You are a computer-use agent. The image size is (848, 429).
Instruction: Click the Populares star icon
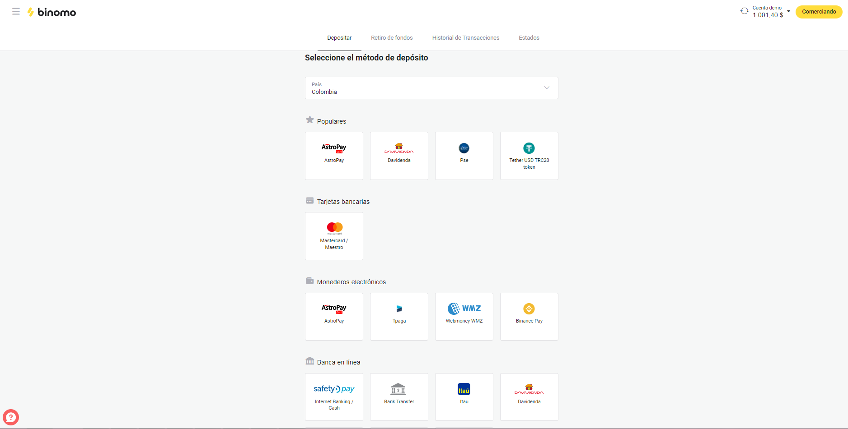point(309,120)
